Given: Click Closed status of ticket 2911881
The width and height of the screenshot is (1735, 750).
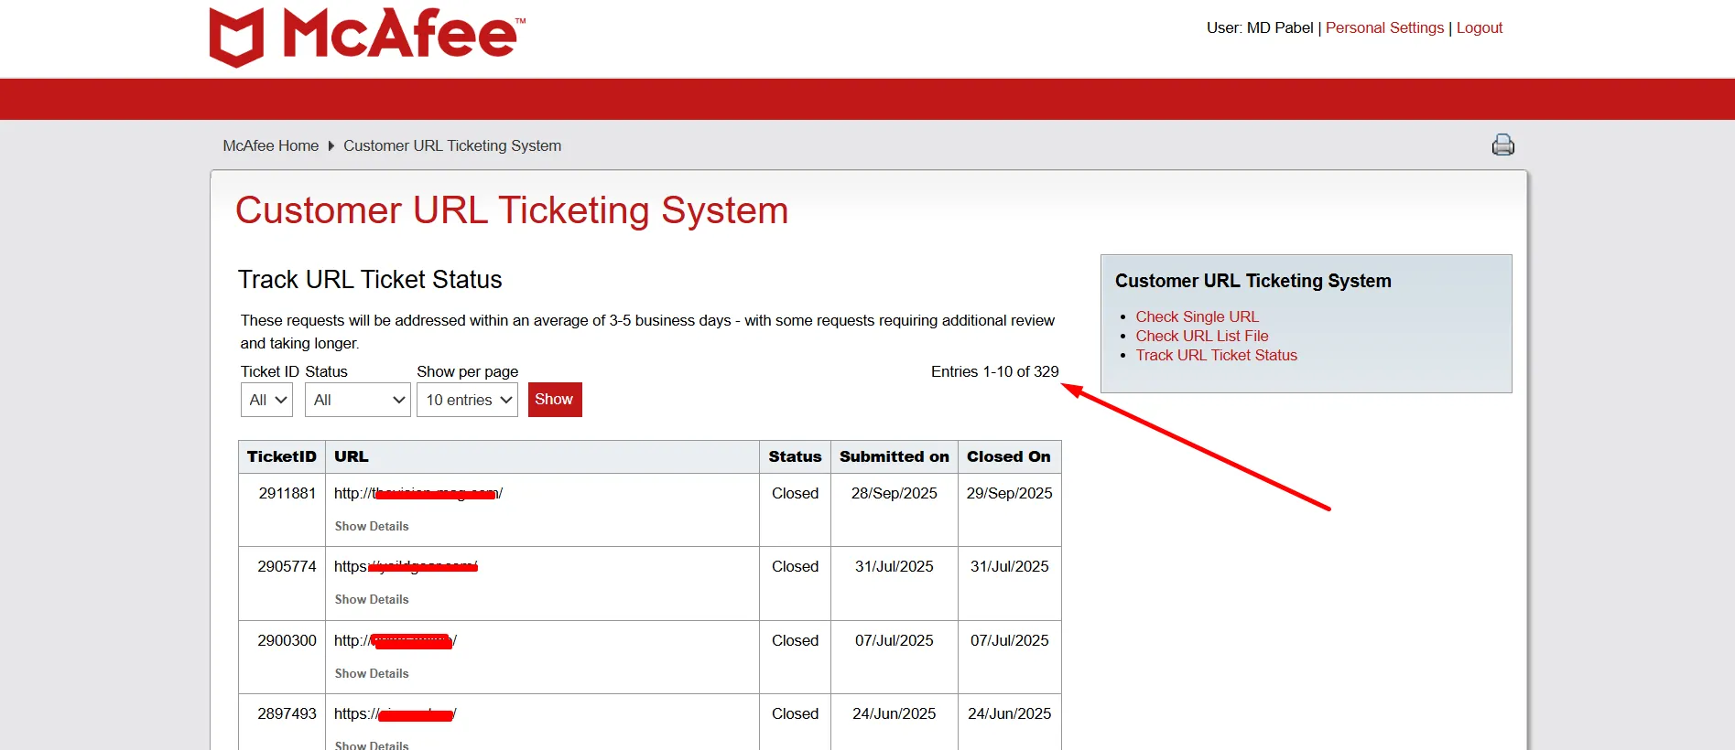Looking at the screenshot, I should click(x=795, y=493).
